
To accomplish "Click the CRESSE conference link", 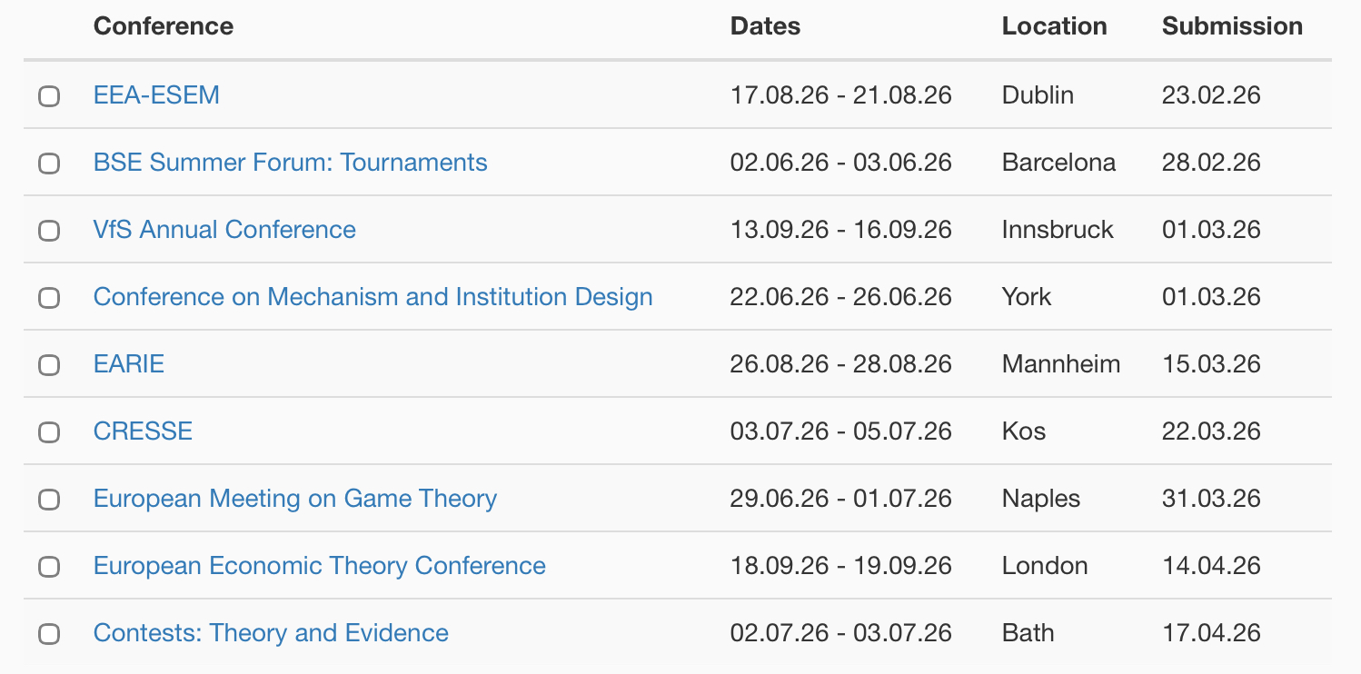I will pos(143,431).
